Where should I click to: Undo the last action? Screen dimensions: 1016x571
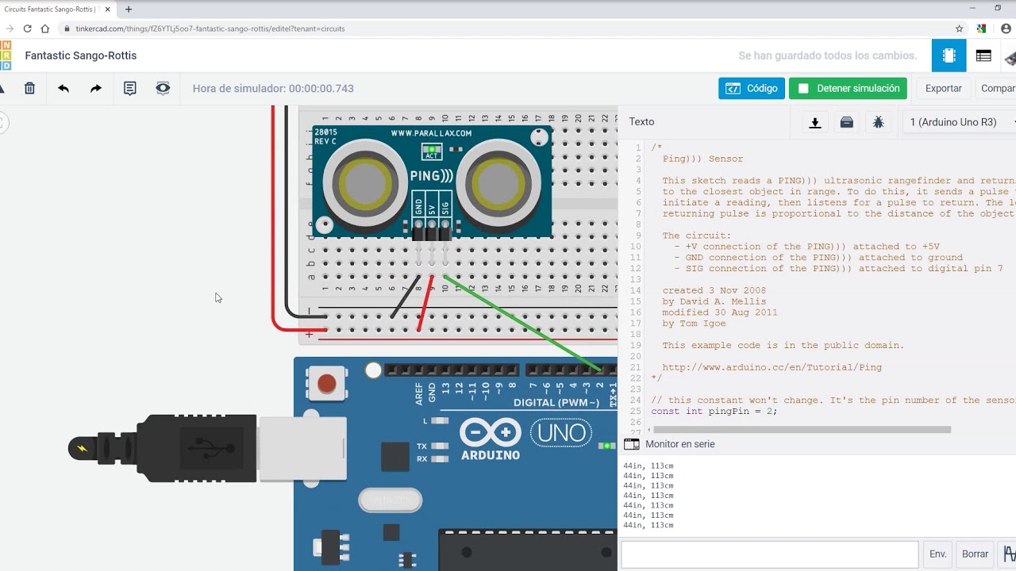tap(63, 88)
